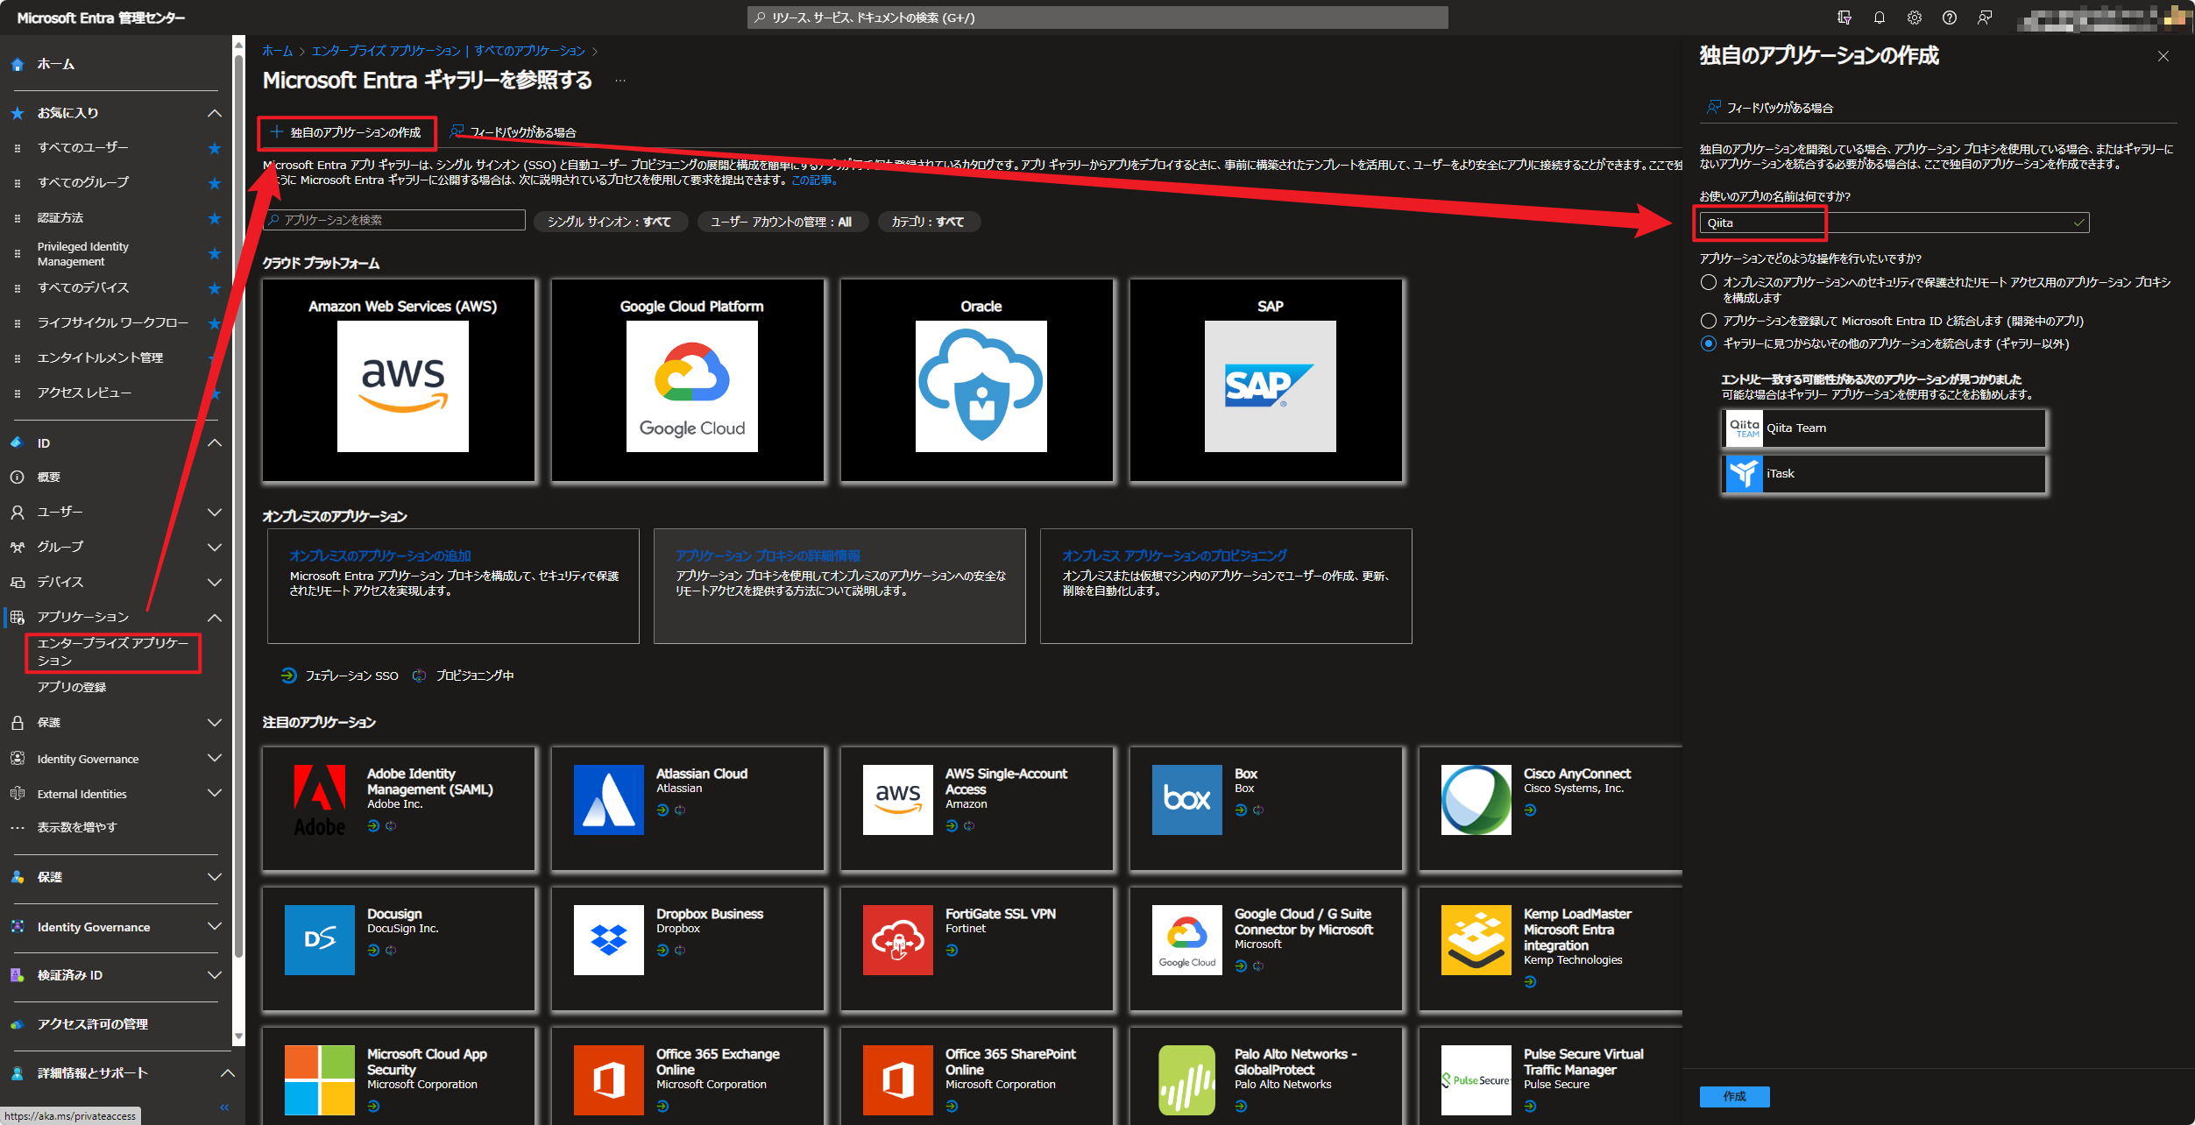Viewport: 2195px width, 1125px height.
Task: Toggle the favorite star next to すべてのデバイス
Action: 215,287
